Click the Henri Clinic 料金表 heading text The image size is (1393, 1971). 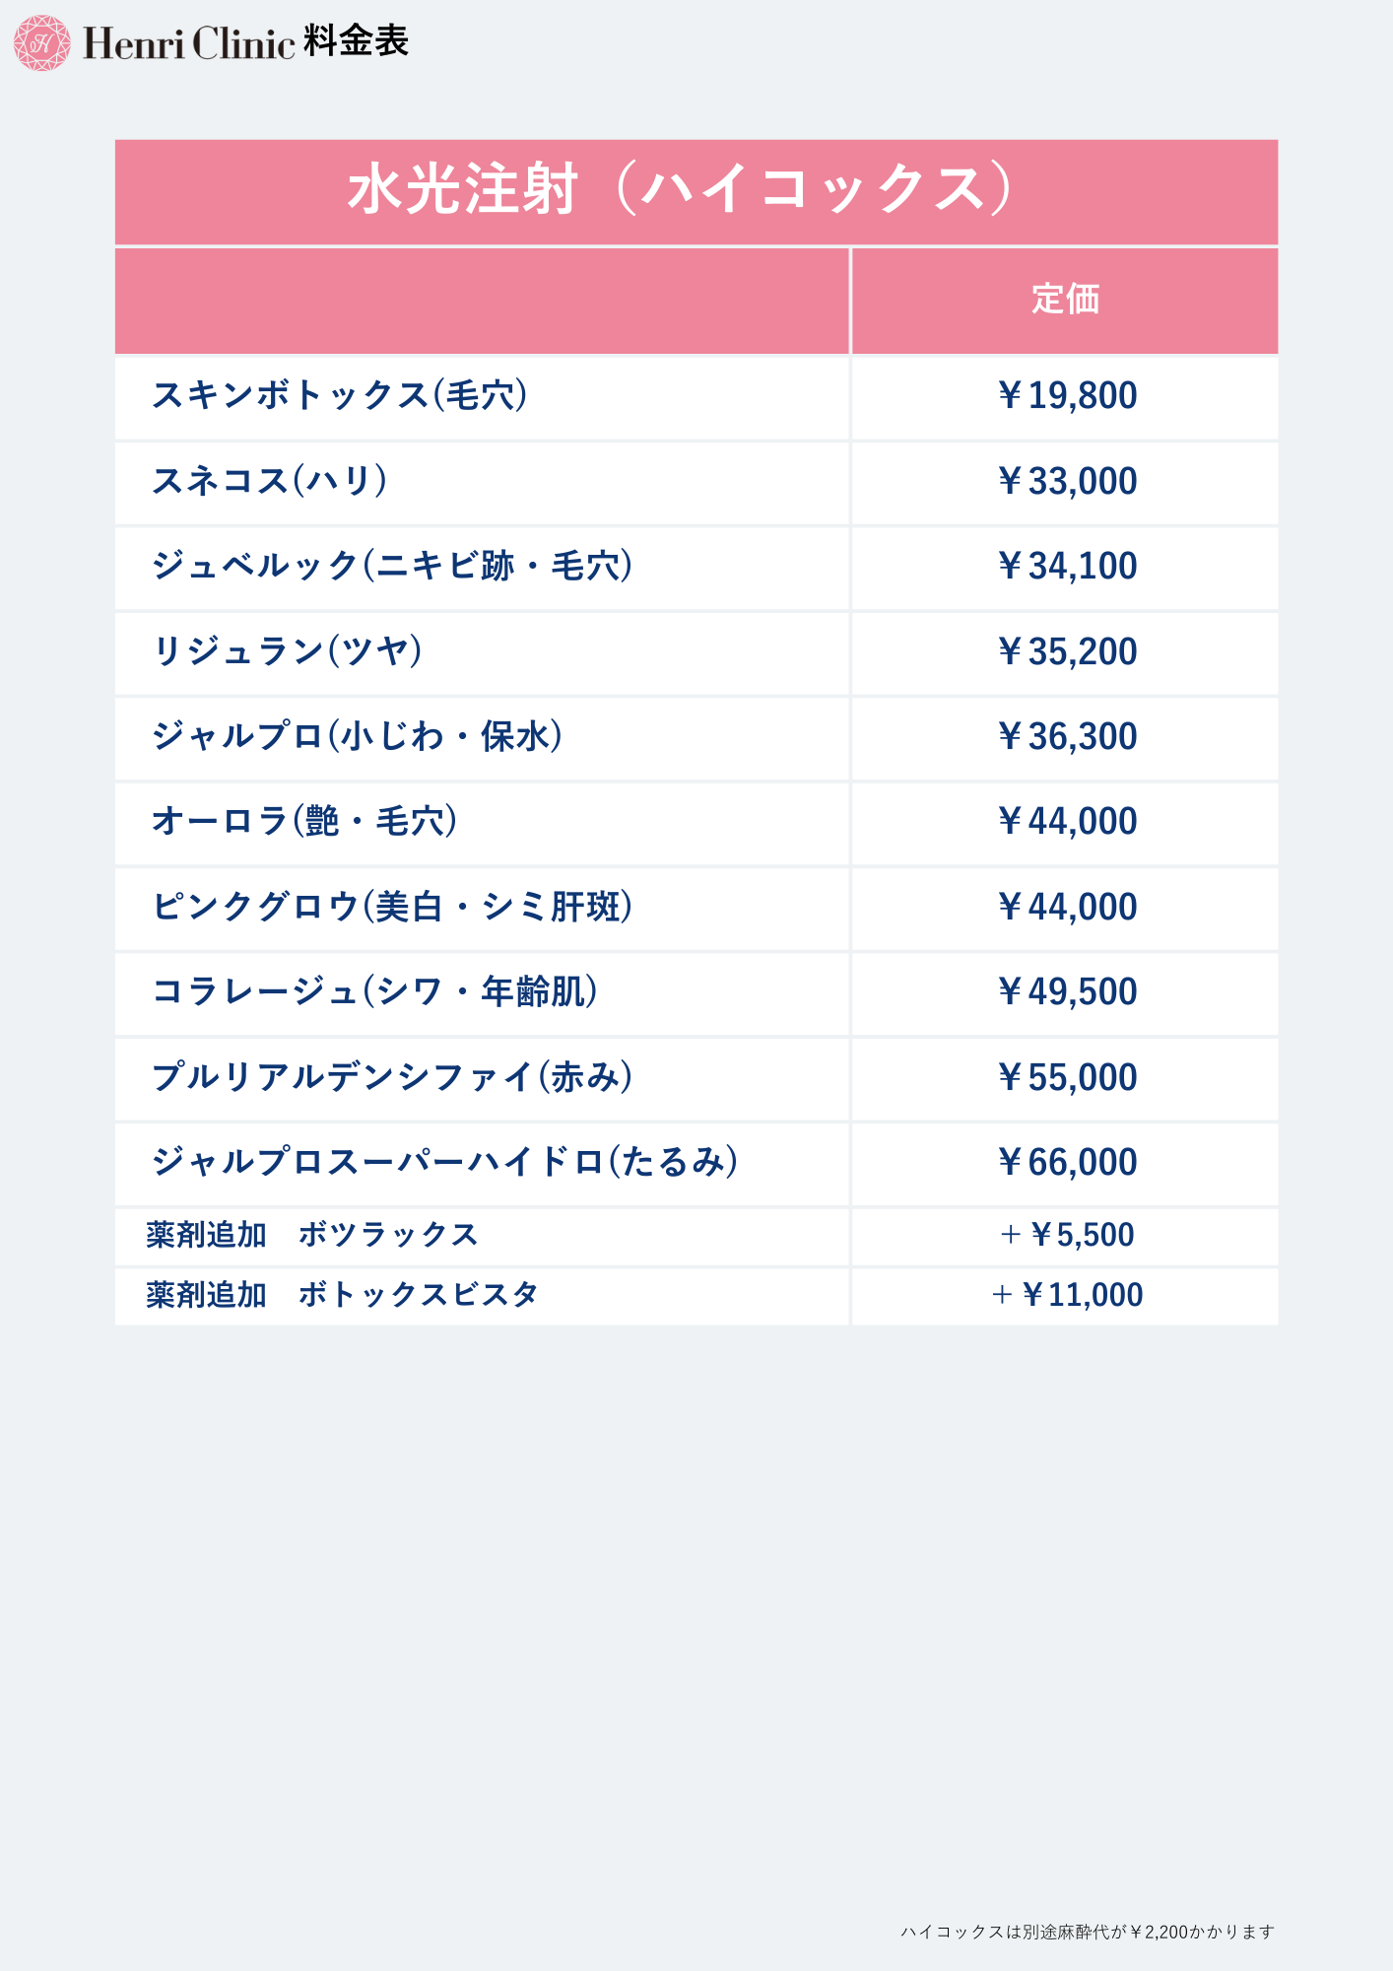pyautogui.click(x=246, y=42)
